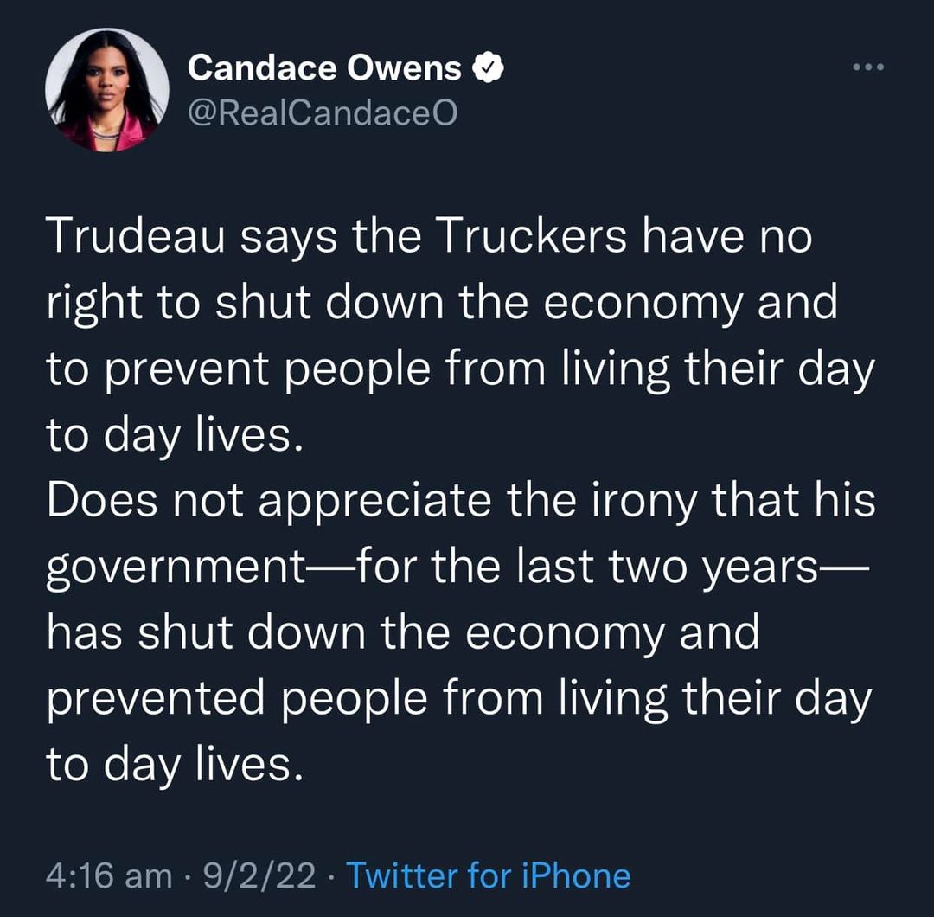934x917 pixels.
Task: Click the 9/2/22 date
Action: (x=259, y=875)
